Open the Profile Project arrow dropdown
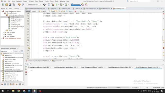This screenshot has height=93, width=165. pos(68,5)
